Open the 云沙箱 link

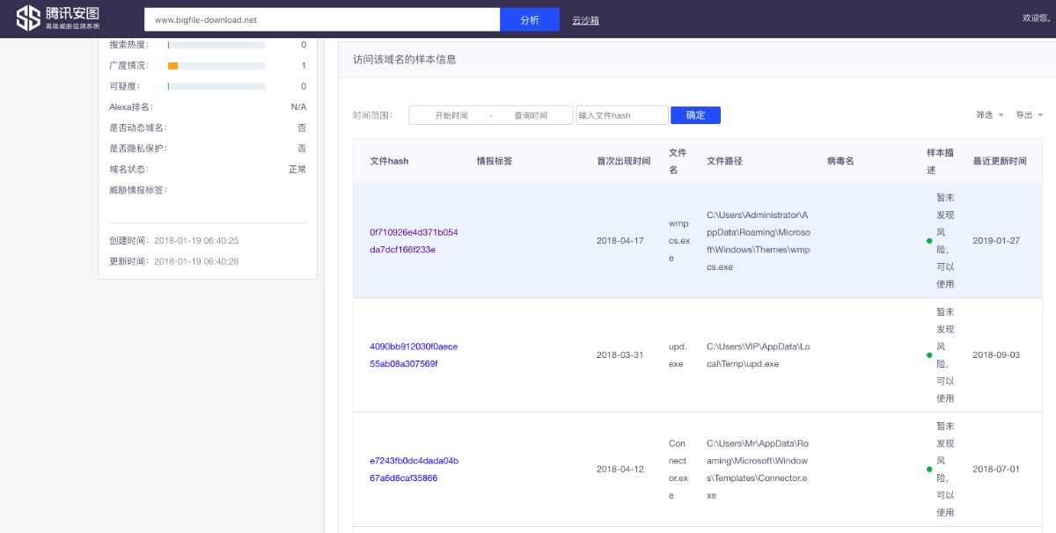tap(585, 19)
